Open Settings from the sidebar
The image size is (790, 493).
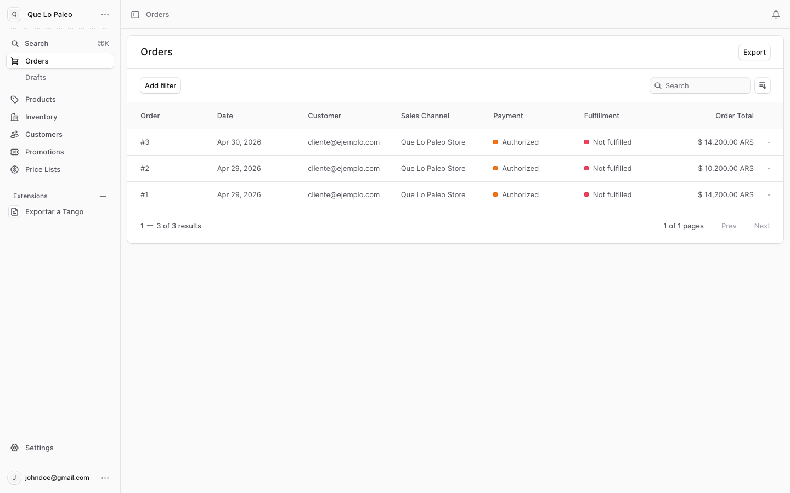[x=60, y=448]
